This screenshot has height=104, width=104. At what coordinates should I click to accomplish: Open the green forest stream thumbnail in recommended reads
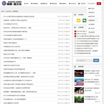pyautogui.click(x=79, y=99)
